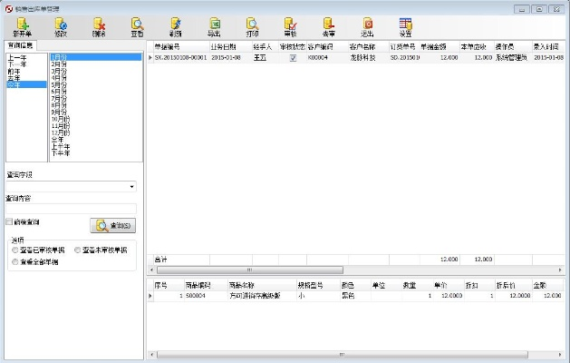This screenshot has width=570, height=363.
Task: Click the 查询内容 text input field
Action: 71,209
